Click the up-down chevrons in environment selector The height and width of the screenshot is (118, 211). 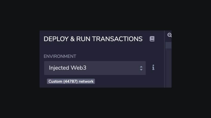point(141,68)
